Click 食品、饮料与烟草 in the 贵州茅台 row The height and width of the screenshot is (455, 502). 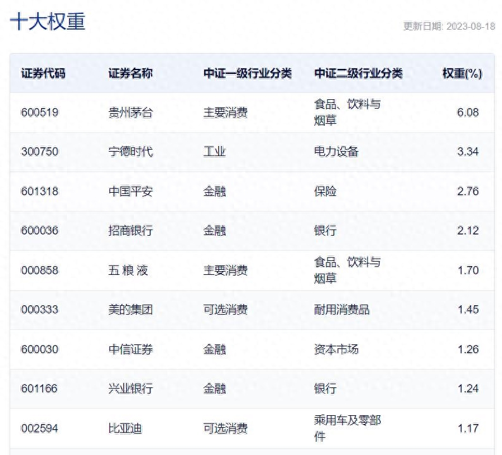point(347,112)
